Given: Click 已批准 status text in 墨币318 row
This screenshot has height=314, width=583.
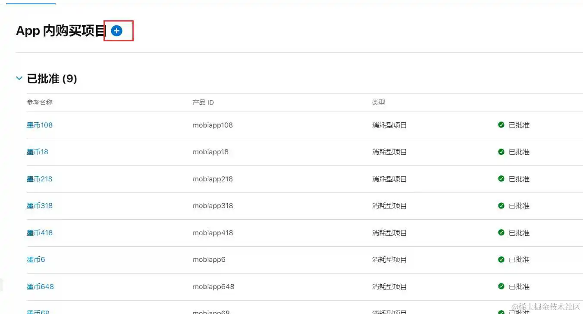Looking at the screenshot, I should point(519,205).
